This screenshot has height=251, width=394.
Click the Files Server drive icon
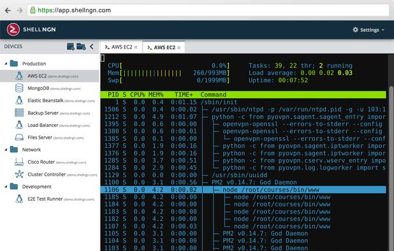pyautogui.click(x=19, y=138)
